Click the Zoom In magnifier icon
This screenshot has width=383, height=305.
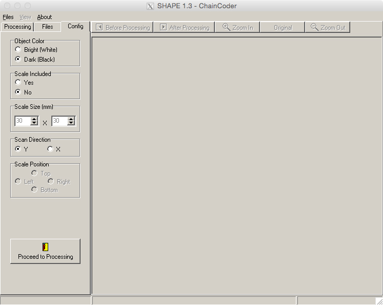[227, 27]
